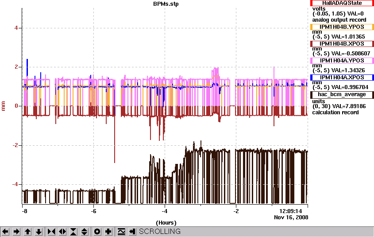Select the hac_bcm_average curve legend
This screenshot has width=374, height=237.
(342, 95)
